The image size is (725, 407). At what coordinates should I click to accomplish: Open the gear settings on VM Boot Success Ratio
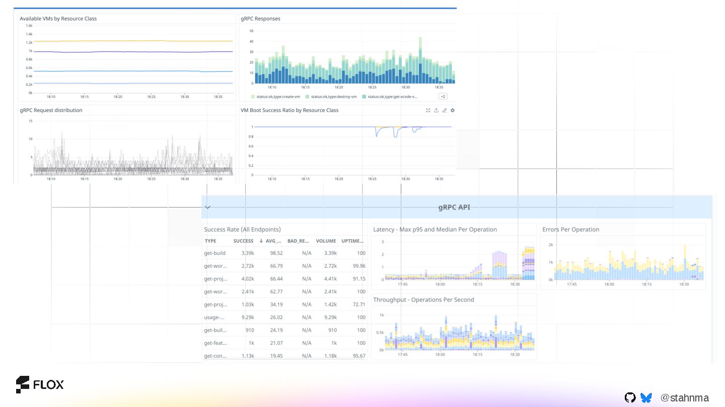453,111
